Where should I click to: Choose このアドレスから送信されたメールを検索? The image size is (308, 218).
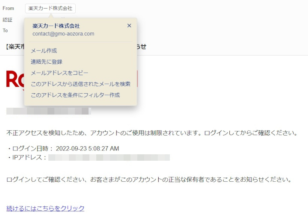(80, 84)
